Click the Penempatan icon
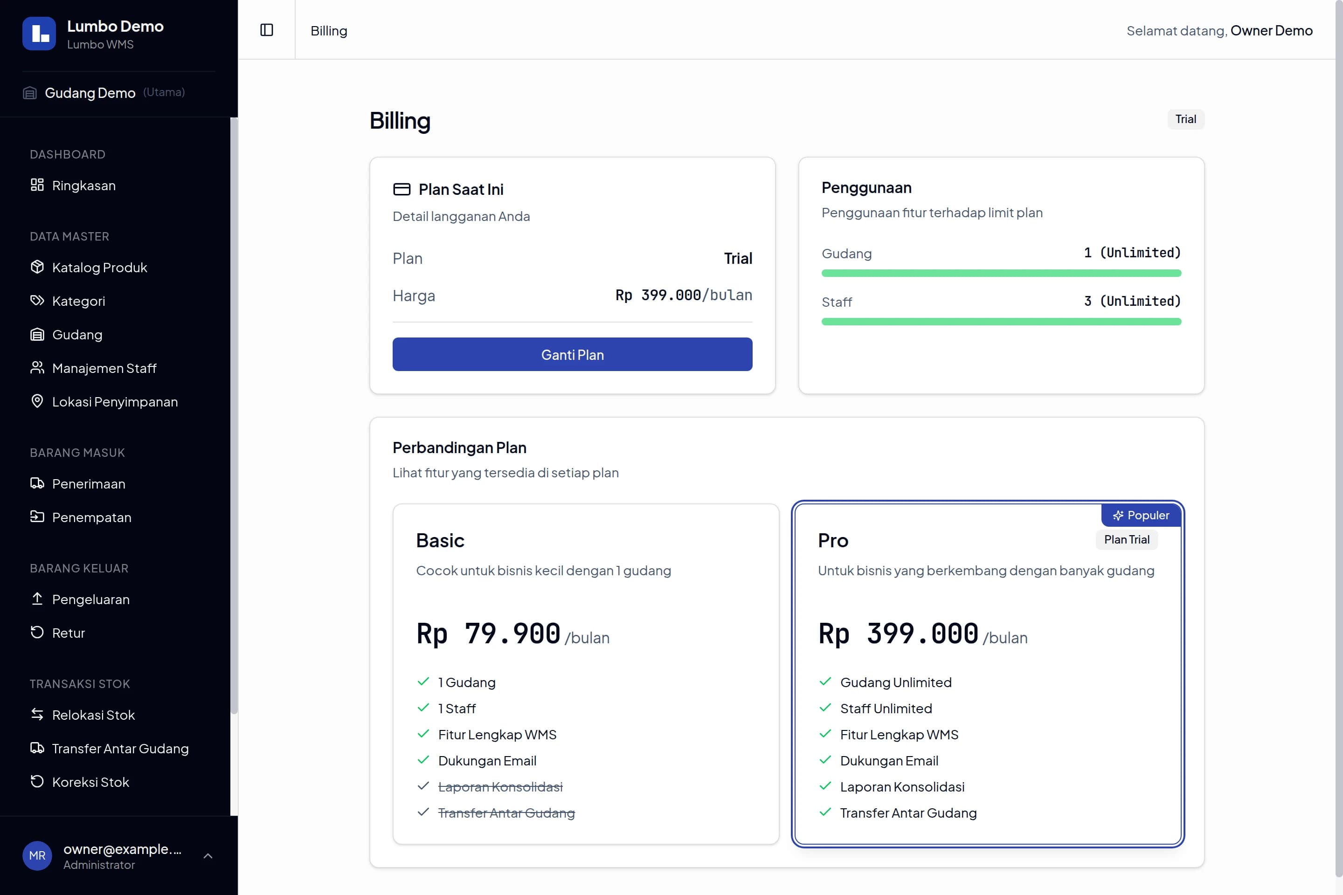The height and width of the screenshot is (895, 1343). [37, 516]
